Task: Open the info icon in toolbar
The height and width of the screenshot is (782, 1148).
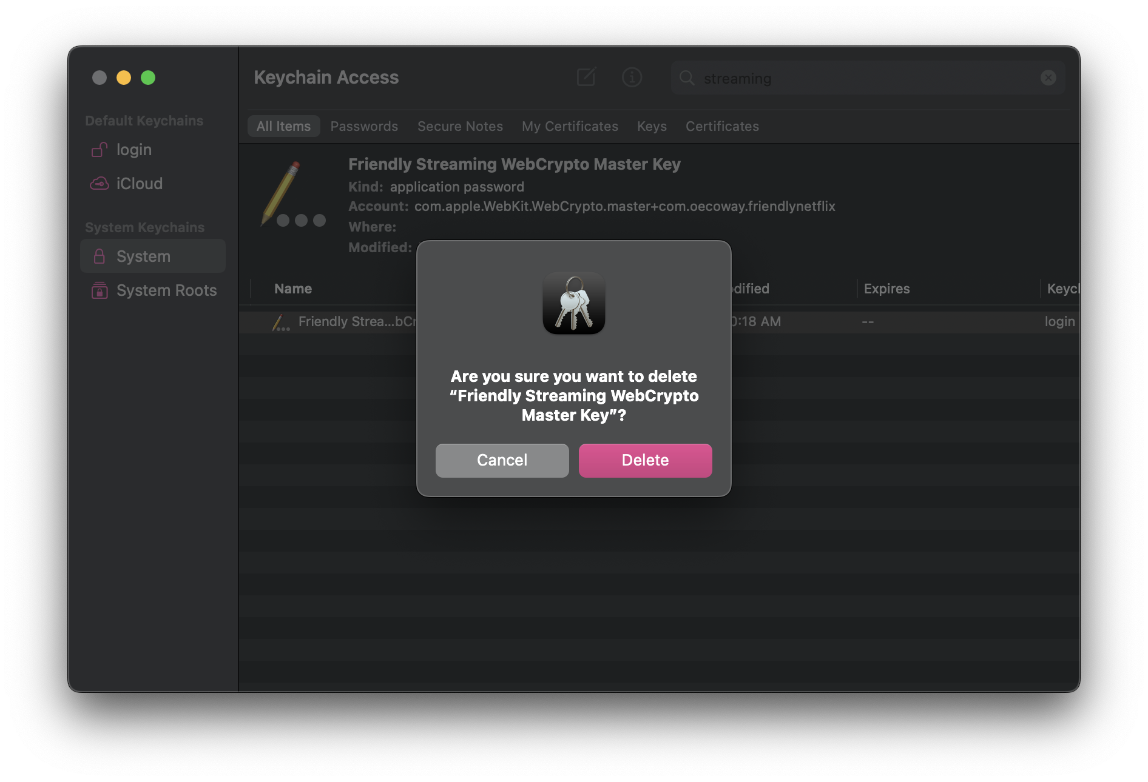Action: [632, 77]
